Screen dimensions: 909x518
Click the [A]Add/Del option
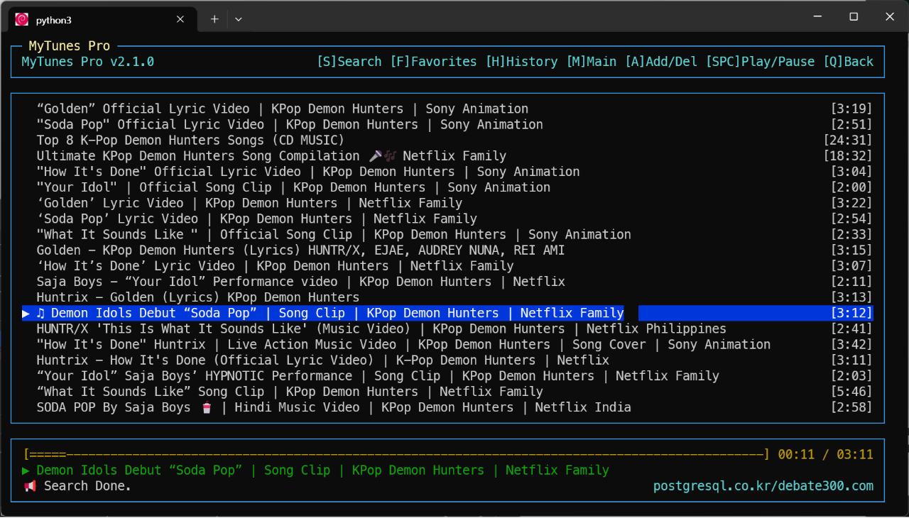tap(660, 62)
